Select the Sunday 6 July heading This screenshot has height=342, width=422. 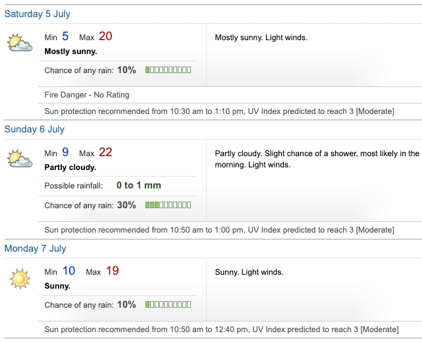click(x=34, y=129)
